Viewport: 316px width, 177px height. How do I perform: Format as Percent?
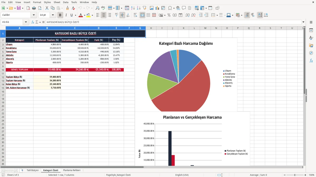[169, 15]
